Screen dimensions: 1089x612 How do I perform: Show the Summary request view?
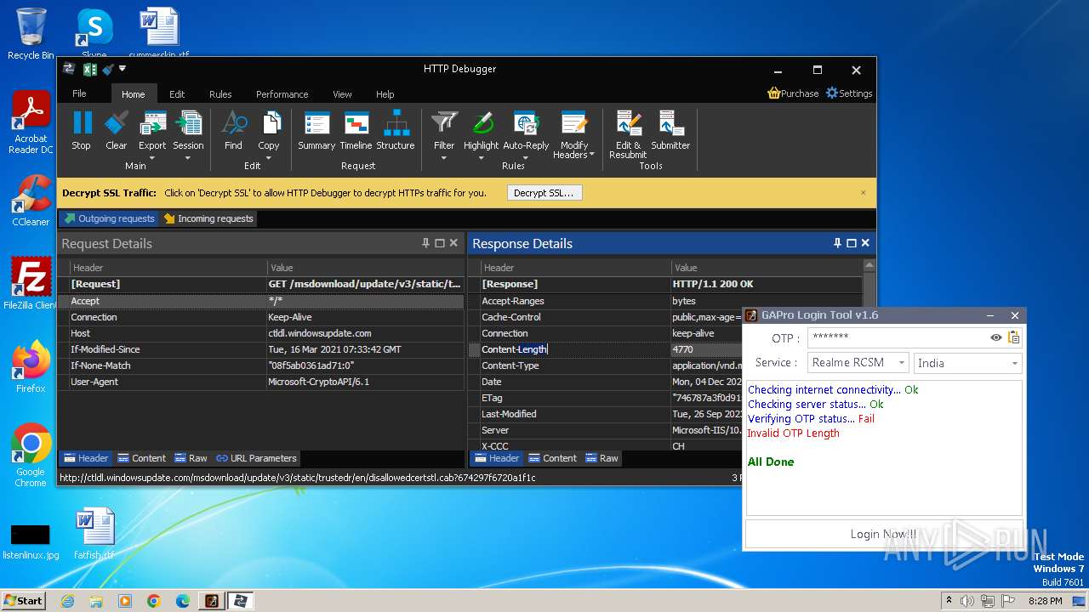(x=316, y=131)
